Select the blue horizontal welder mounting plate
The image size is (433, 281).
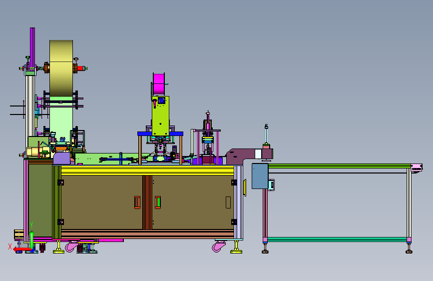(160, 133)
